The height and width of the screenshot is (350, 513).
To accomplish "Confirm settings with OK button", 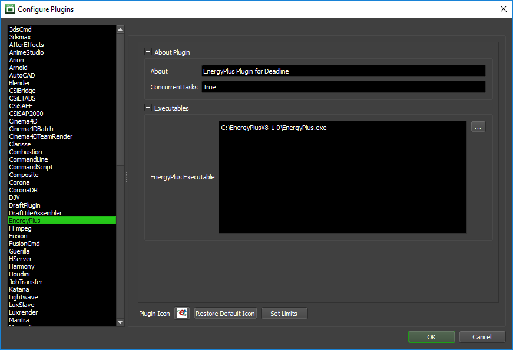I will click(431, 337).
